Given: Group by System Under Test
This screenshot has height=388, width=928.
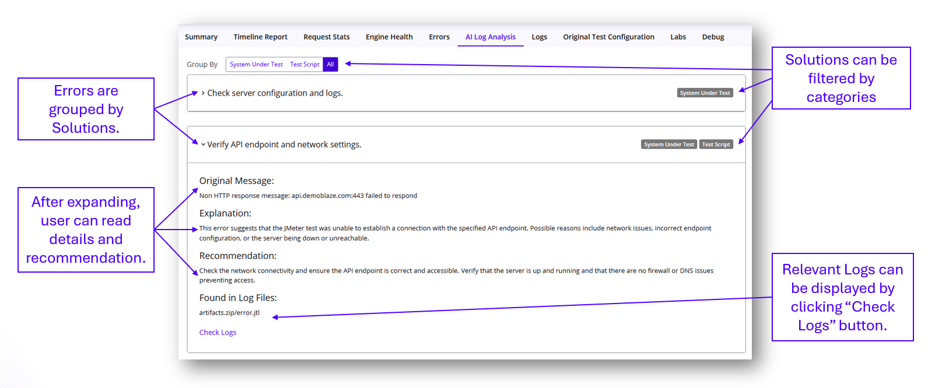Looking at the screenshot, I should tap(256, 65).
